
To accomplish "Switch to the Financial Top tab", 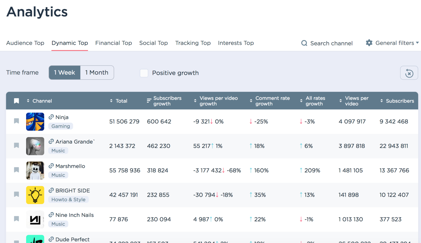I will (x=114, y=43).
